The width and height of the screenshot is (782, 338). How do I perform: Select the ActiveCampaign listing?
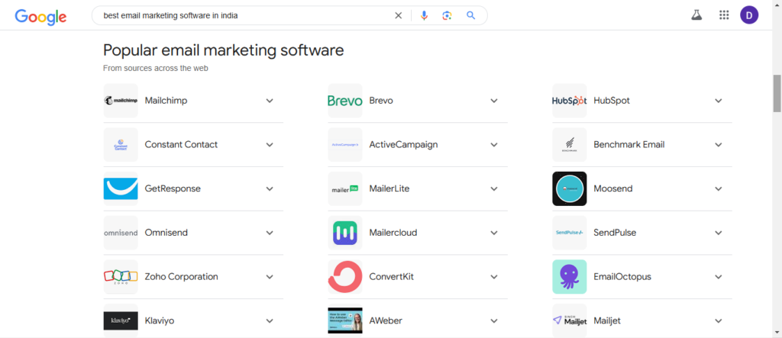[x=403, y=145]
